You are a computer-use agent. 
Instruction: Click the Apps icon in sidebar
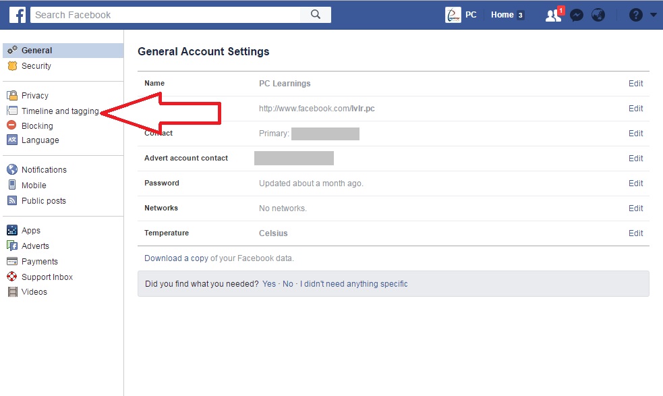[12, 230]
